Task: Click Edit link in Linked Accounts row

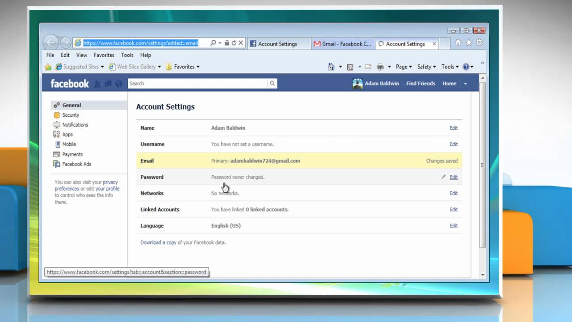Action: [454, 209]
